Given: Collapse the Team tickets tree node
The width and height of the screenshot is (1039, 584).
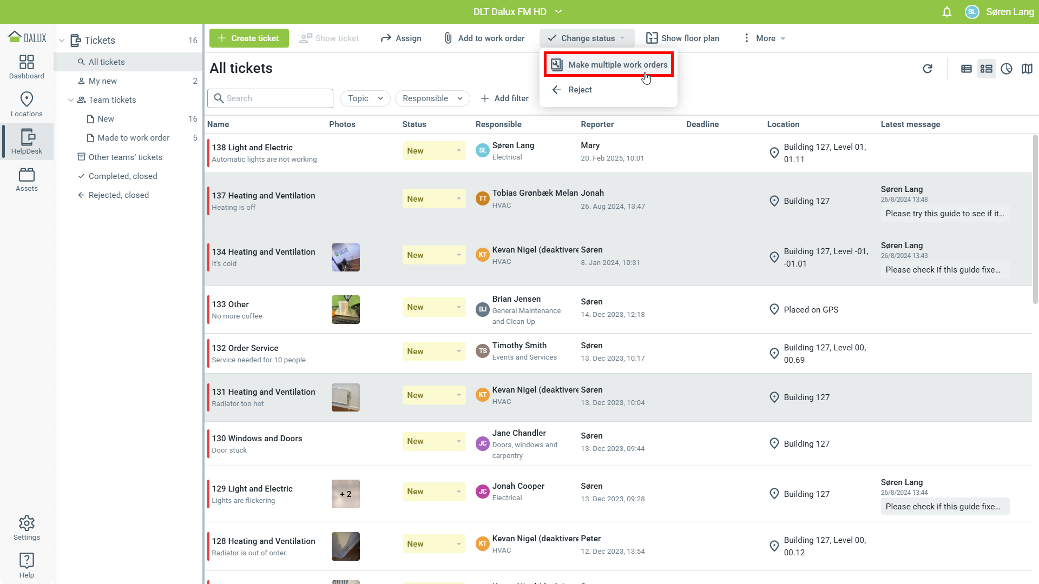Looking at the screenshot, I should [x=70, y=100].
